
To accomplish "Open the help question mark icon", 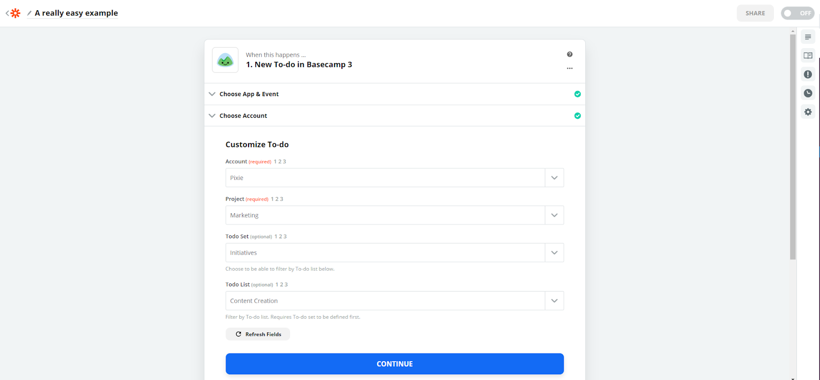I will (x=569, y=54).
